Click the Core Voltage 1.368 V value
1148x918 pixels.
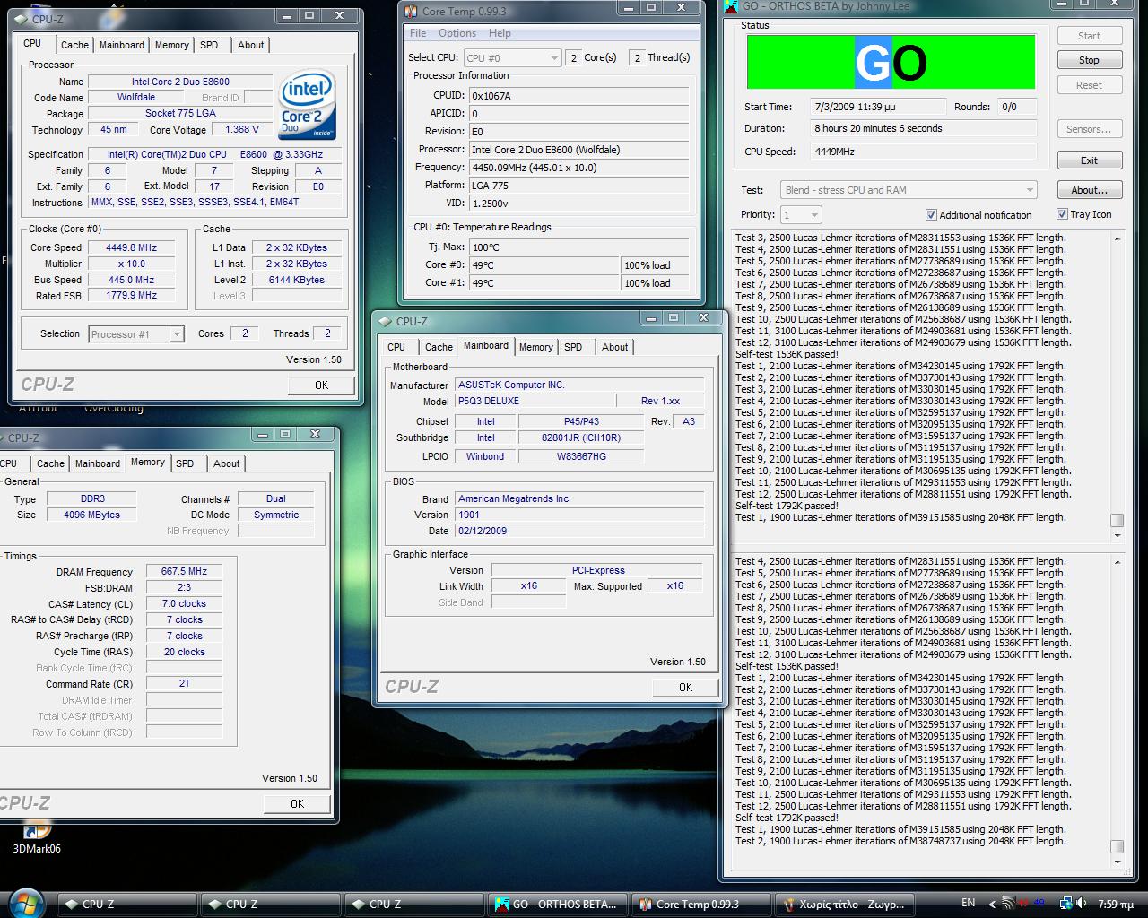[241, 129]
